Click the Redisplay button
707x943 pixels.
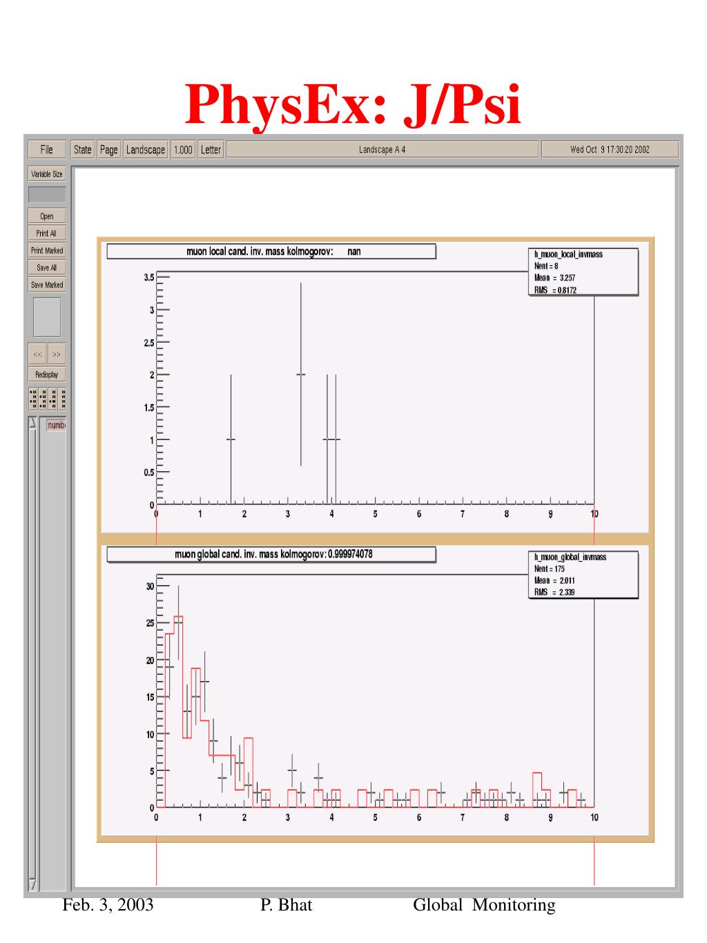pyautogui.click(x=47, y=374)
